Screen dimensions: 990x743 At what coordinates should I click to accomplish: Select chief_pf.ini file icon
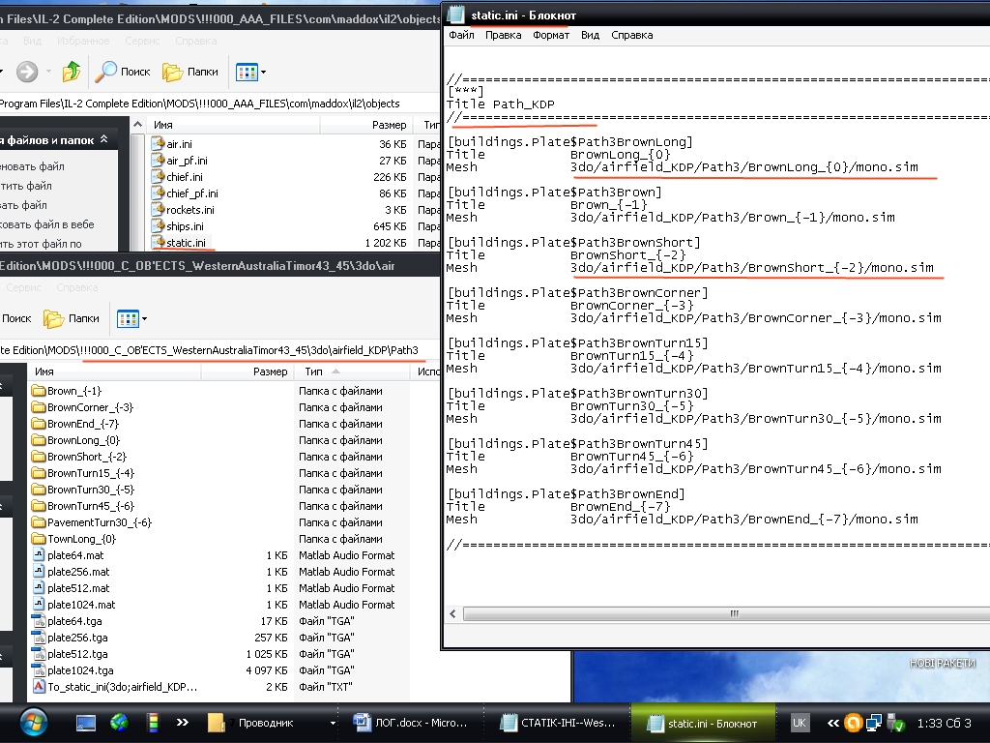pyautogui.click(x=158, y=193)
